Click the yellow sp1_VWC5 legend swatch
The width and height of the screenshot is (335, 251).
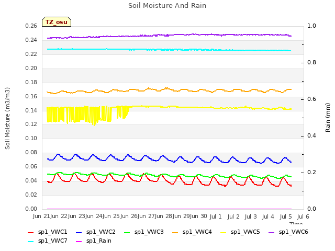click(224, 233)
